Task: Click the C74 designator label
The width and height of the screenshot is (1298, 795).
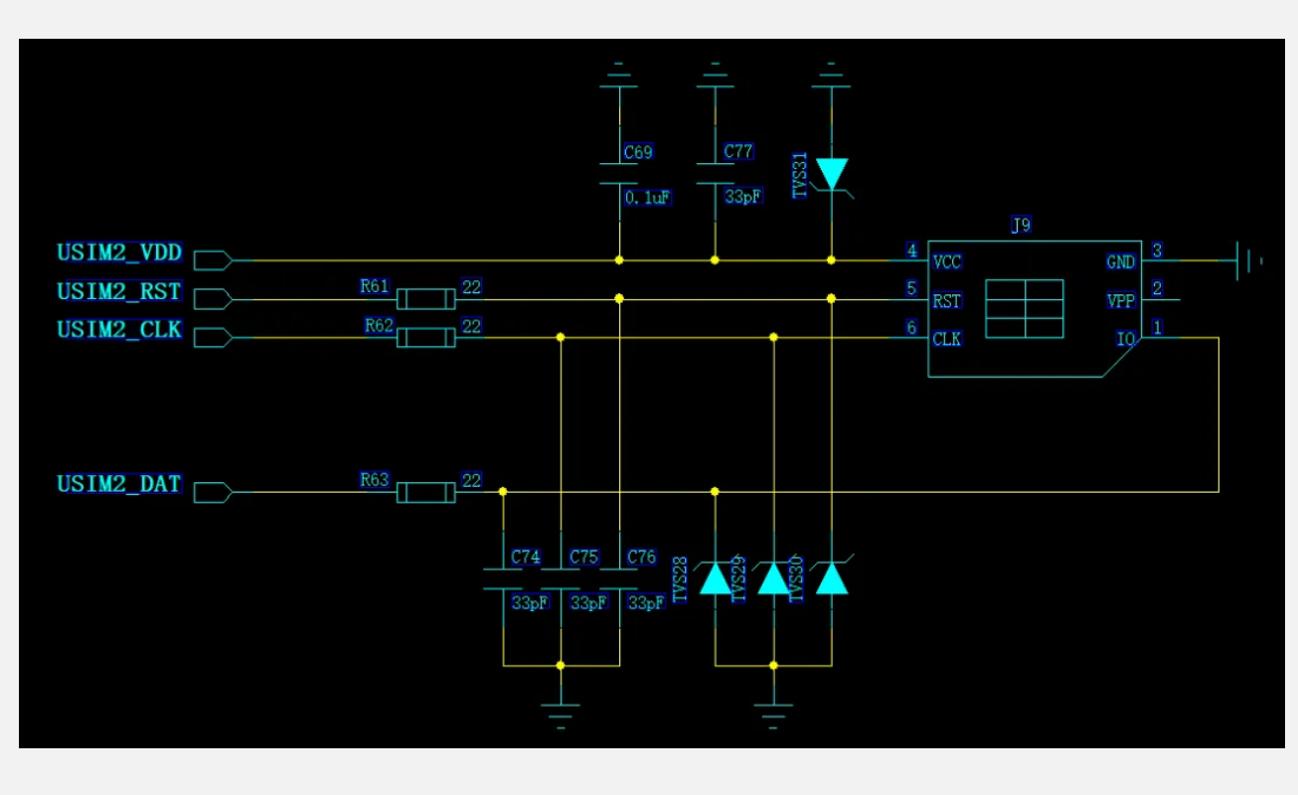Action: click(526, 557)
